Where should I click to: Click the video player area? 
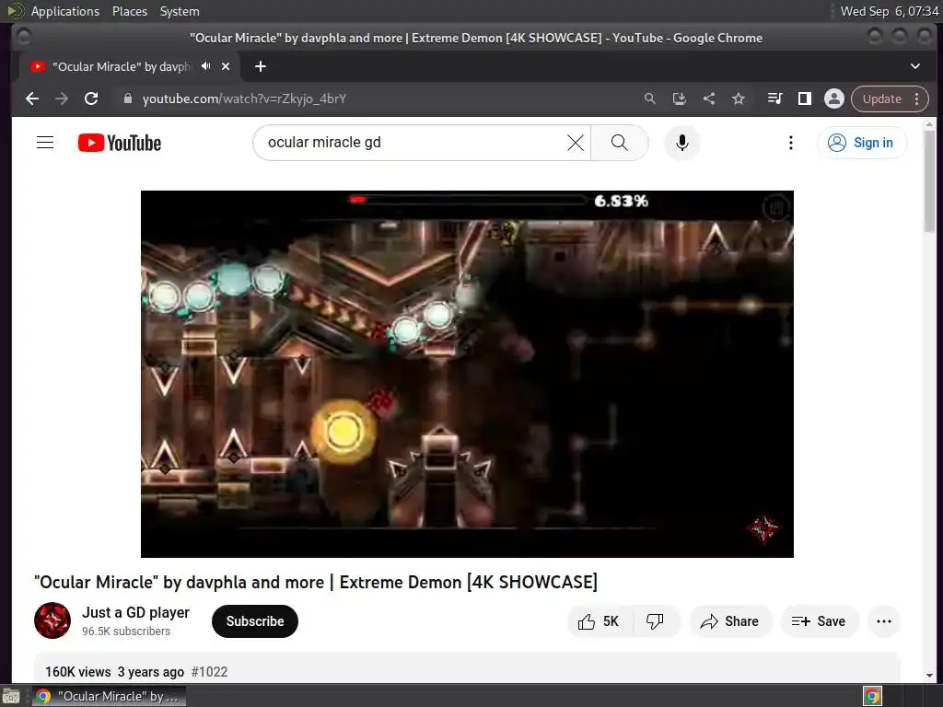pos(467,374)
